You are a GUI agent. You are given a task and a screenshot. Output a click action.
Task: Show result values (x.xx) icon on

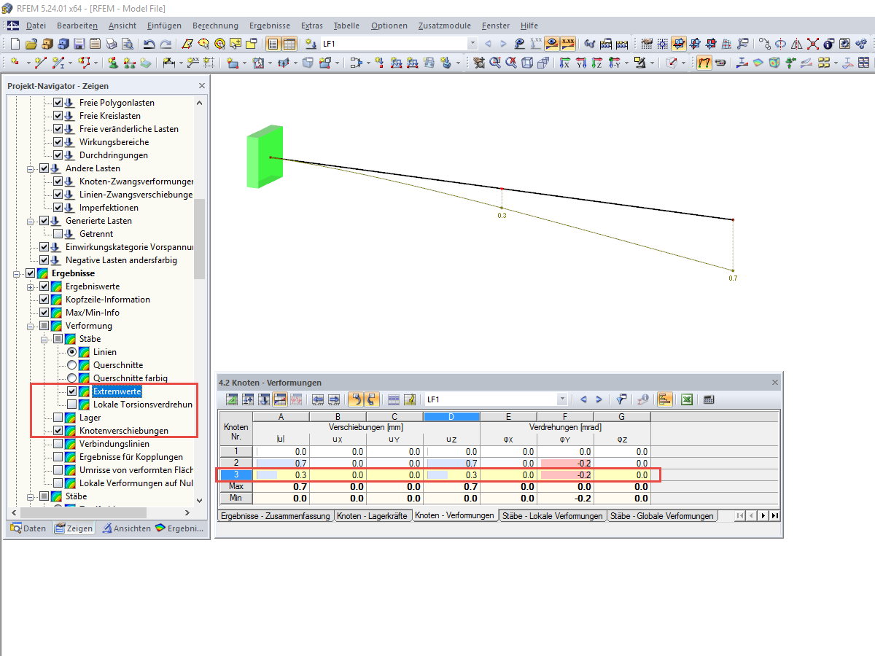pyautogui.click(x=568, y=43)
